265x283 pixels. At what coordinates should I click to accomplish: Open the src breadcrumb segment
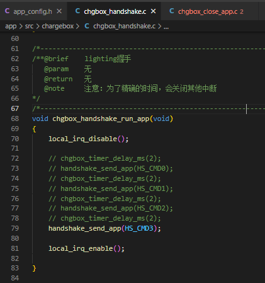click(29, 26)
